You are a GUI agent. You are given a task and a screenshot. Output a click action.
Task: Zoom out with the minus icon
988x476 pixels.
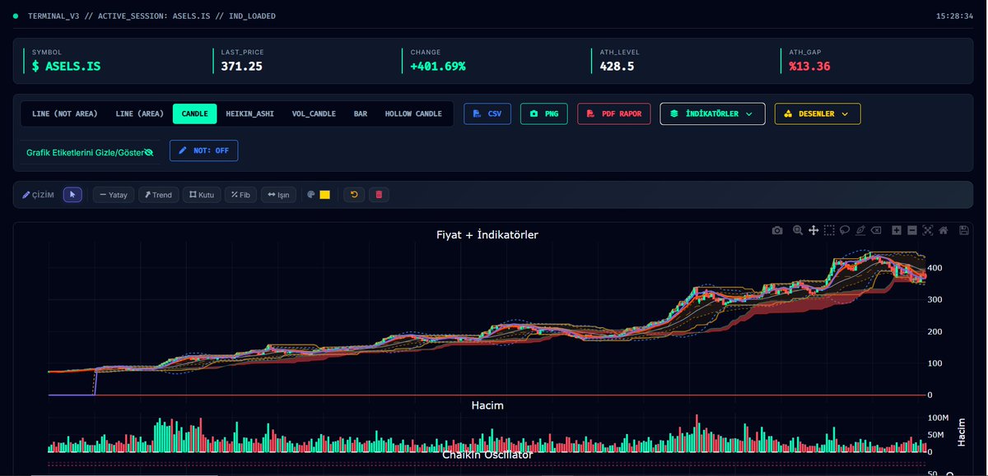click(x=912, y=231)
